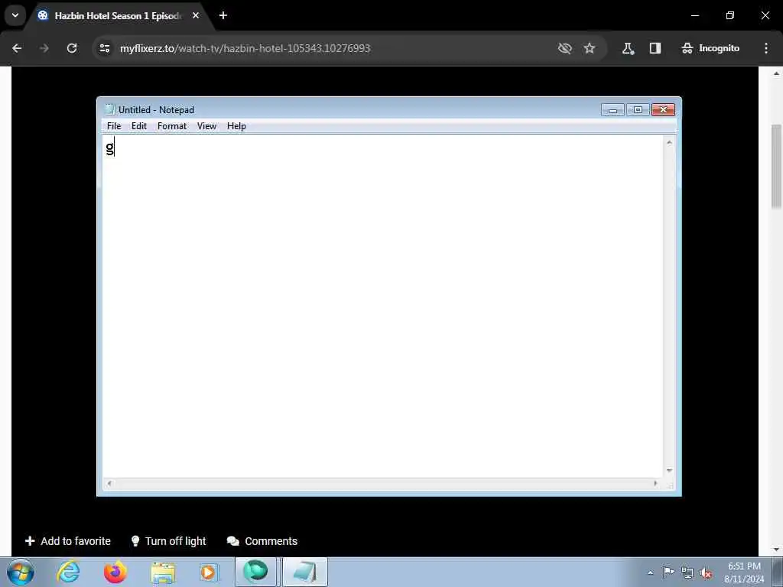783x587 pixels.
Task: Switch to Notepad taskbar button
Action: (x=305, y=572)
